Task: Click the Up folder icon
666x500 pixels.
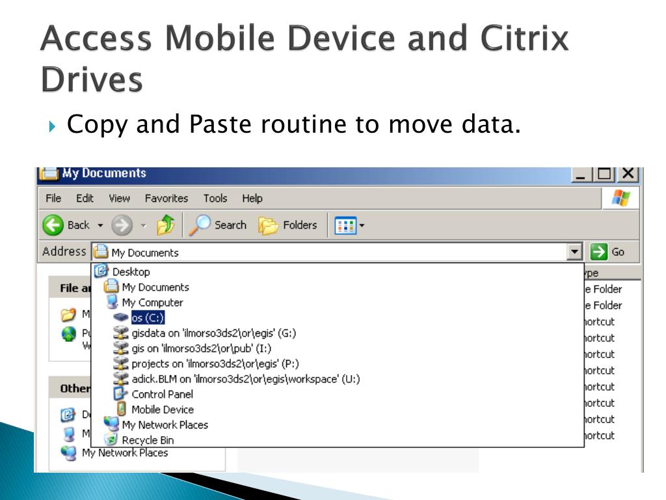Action: point(166,225)
